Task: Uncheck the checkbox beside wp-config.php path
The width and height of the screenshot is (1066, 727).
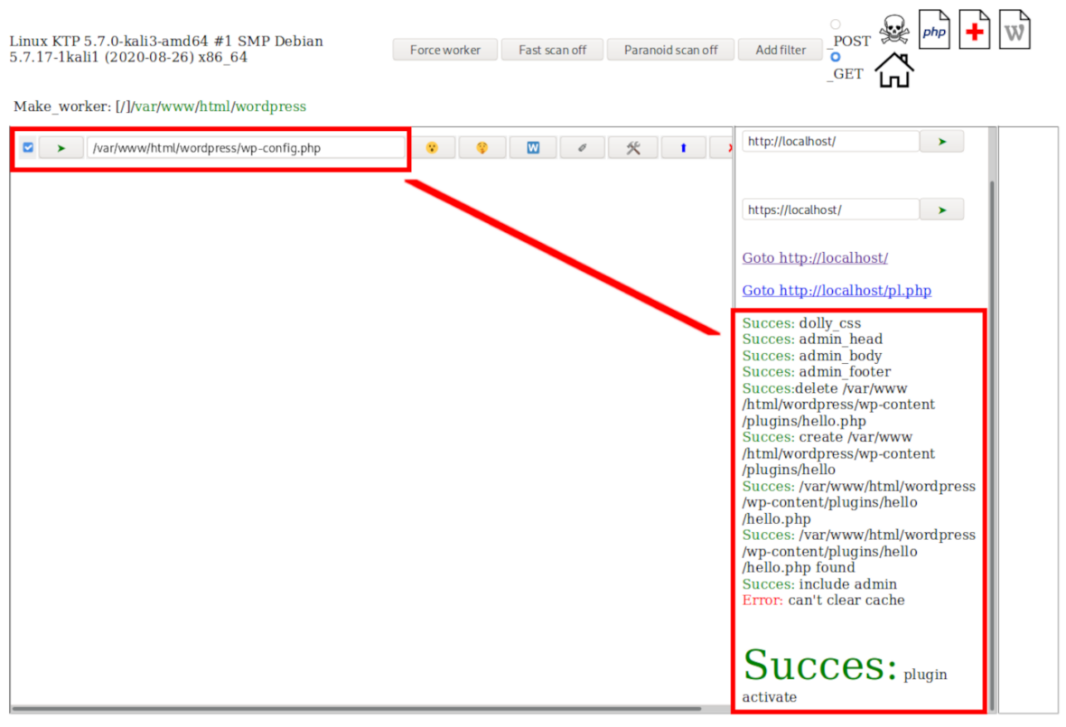Action: pyautogui.click(x=28, y=147)
